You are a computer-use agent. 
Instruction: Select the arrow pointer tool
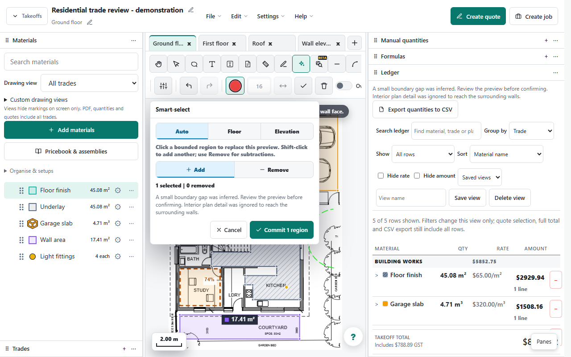[176, 64]
